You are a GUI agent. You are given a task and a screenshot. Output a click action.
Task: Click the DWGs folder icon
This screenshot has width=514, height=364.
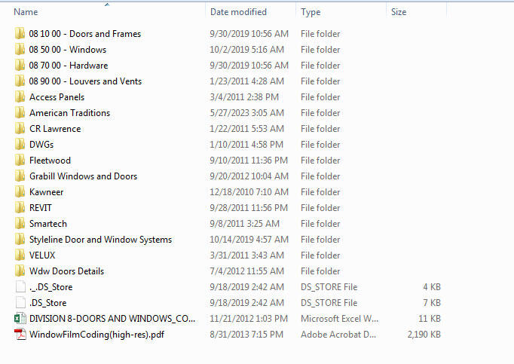click(20, 144)
